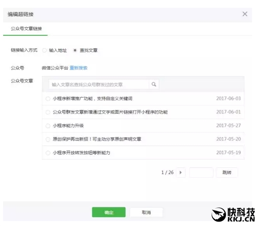Choose the 小程序能力升级 article radio button
The image size is (259, 226).
pos(47,126)
